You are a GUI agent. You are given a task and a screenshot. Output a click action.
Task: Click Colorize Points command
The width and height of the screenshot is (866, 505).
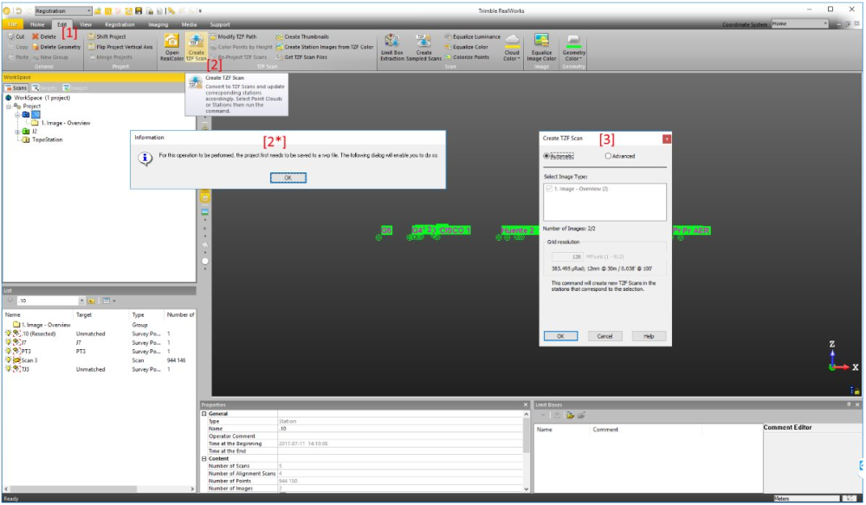click(x=468, y=57)
